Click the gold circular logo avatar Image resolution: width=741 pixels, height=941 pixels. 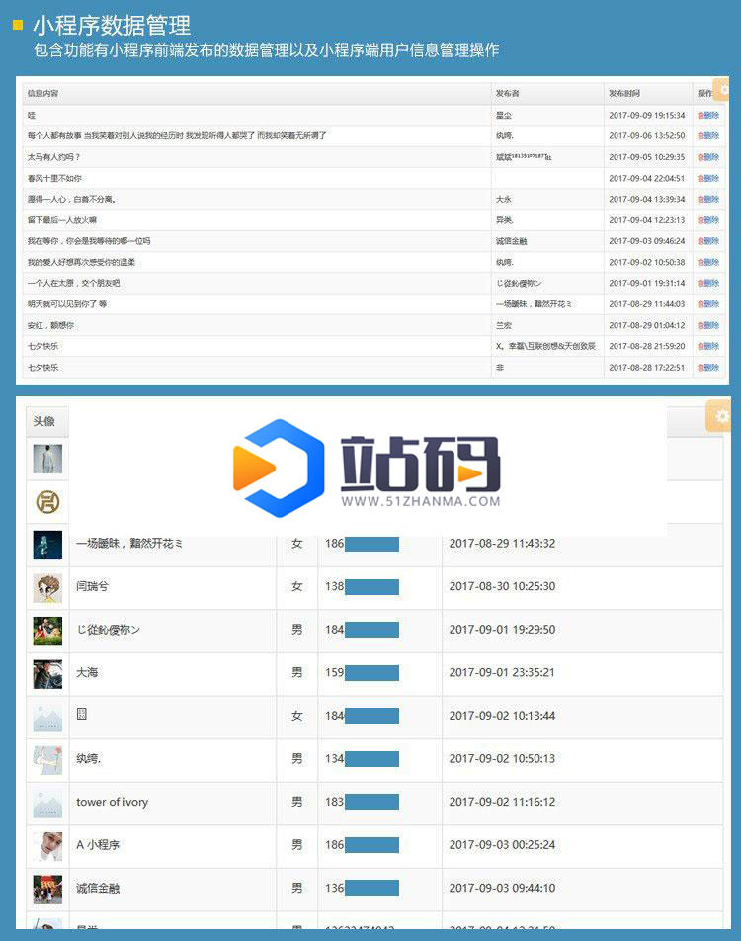click(x=47, y=502)
